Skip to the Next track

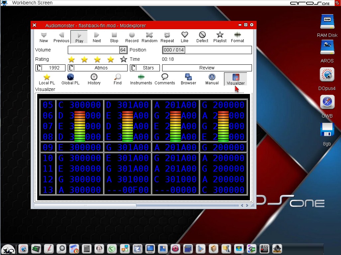[x=97, y=37]
